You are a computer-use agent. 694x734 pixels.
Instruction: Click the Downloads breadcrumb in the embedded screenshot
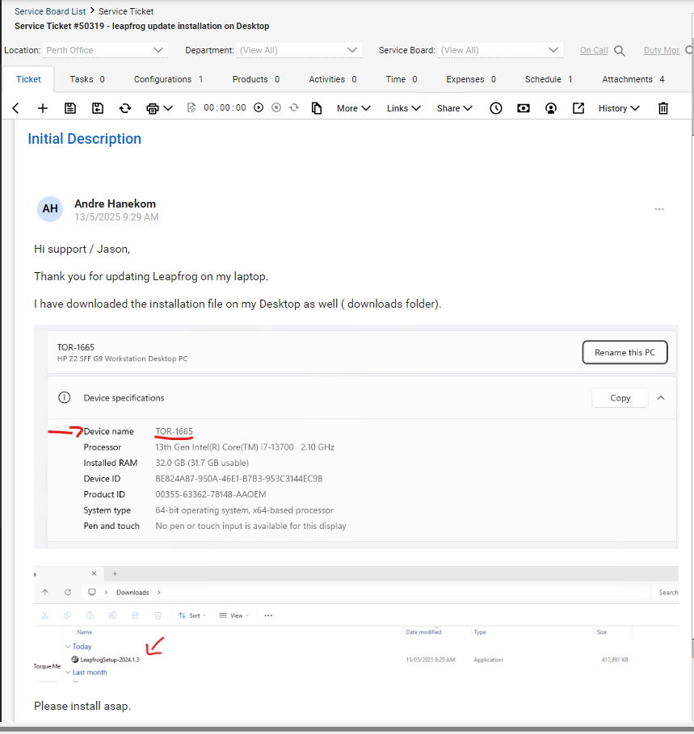pos(132,593)
